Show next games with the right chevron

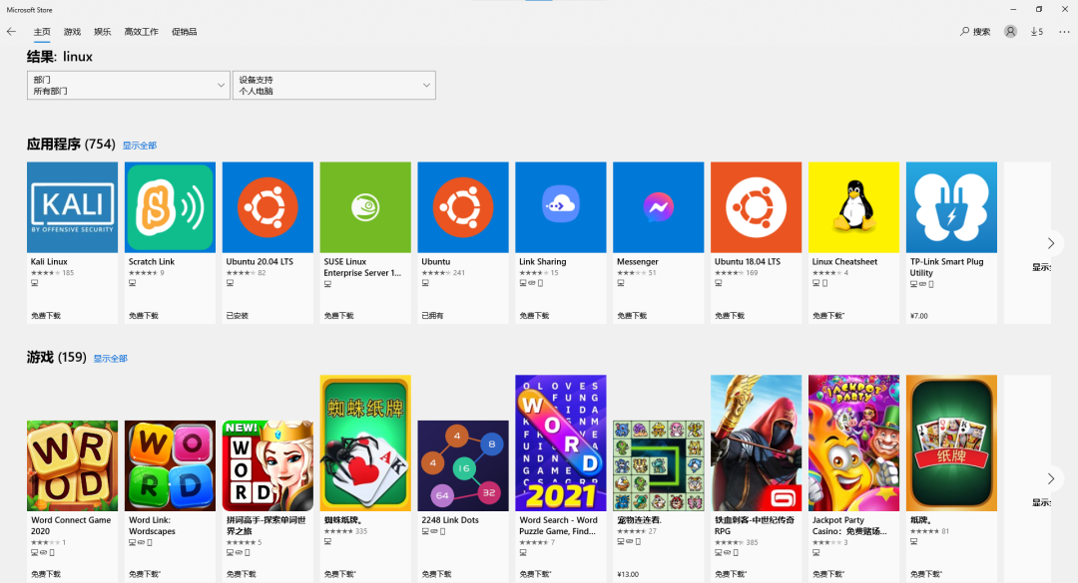point(1050,478)
